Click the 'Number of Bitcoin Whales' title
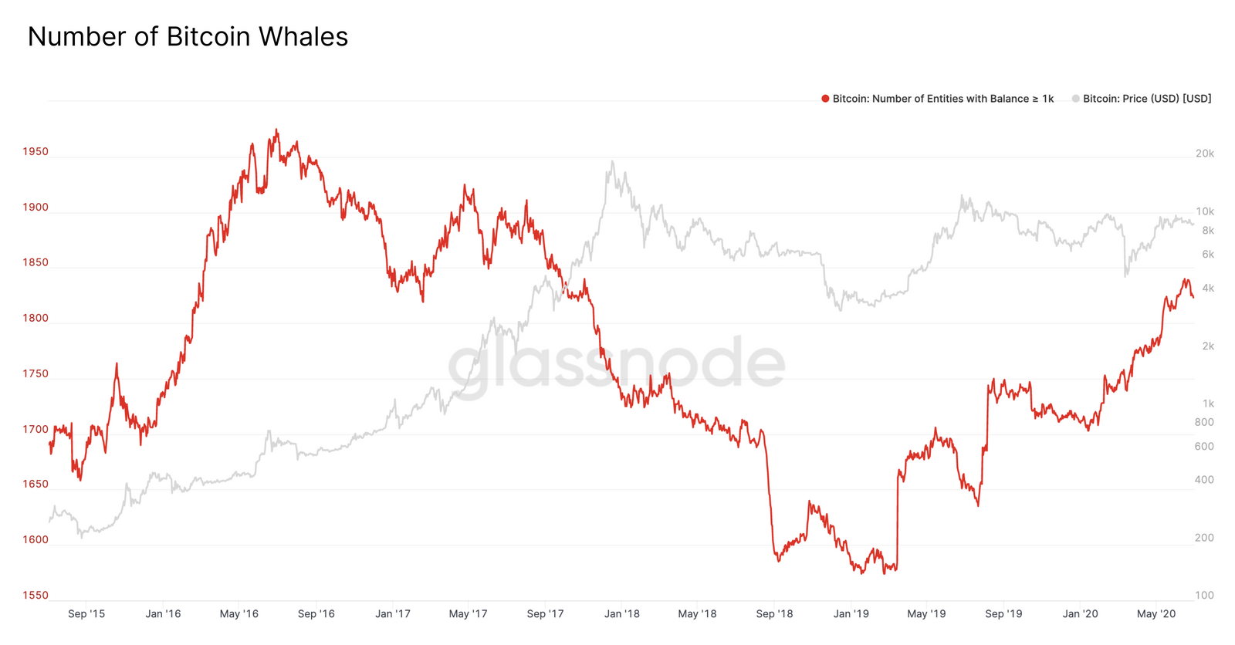Image resolution: width=1235 pixels, height=645 pixels. click(x=188, y=36)
